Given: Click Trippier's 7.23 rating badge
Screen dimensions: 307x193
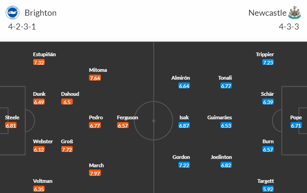Looking at the screenshot, I should click(x=268, y=62).
